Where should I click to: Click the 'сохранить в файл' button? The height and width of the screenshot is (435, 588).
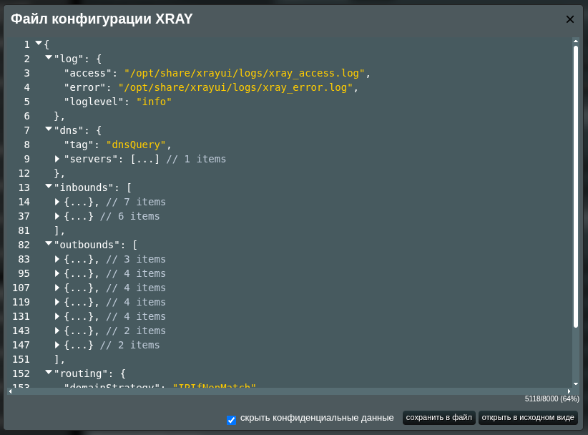[x=438, y=418]
